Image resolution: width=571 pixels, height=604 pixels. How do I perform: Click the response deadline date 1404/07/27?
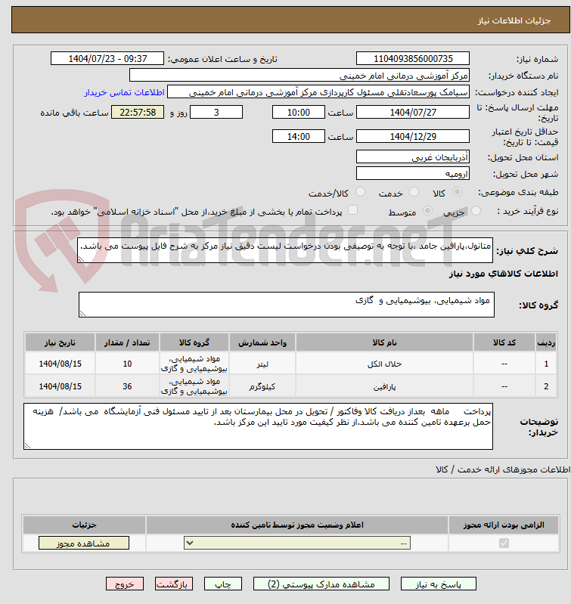pos(413,112)
